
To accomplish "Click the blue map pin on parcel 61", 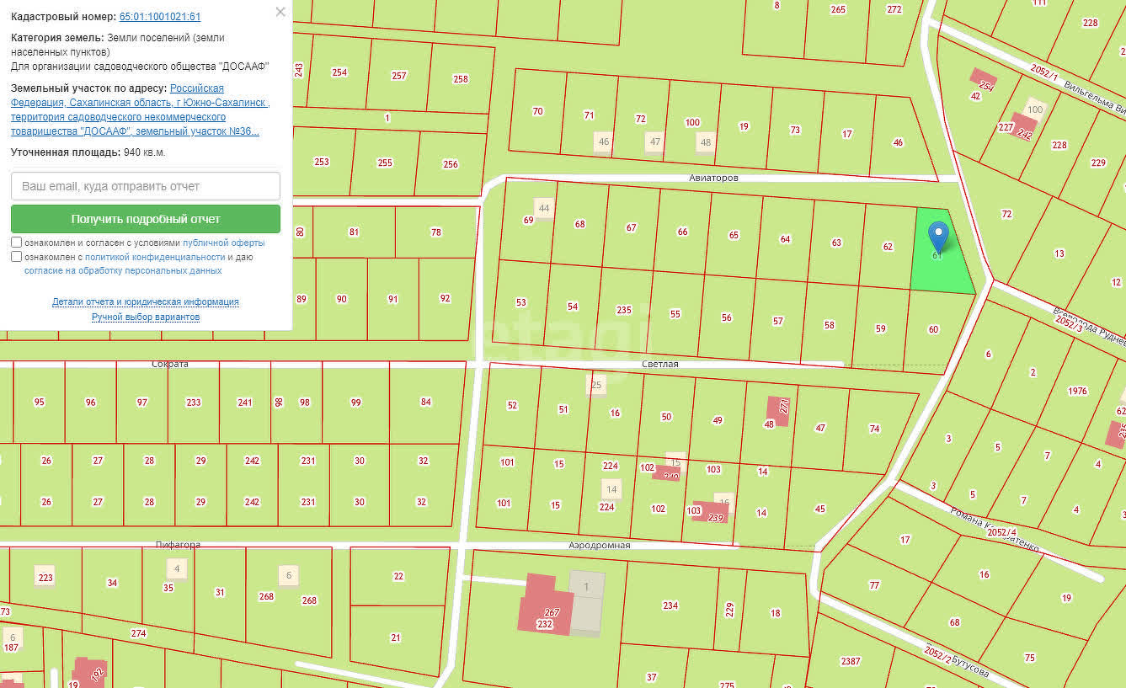I will pyautogui.click(x=937, y=235).
